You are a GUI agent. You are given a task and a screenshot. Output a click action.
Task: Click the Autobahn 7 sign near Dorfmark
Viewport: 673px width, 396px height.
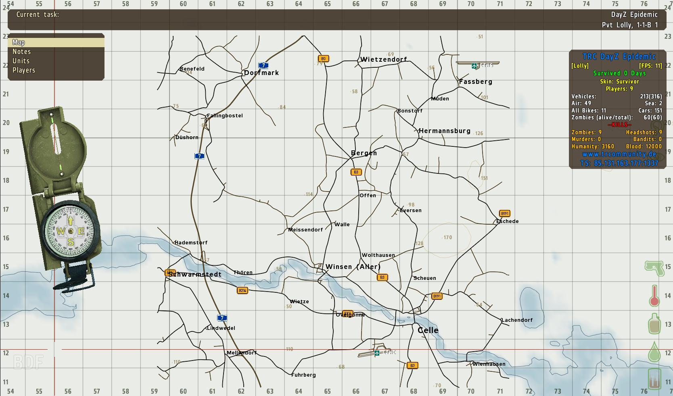click(x=263, y=65)
